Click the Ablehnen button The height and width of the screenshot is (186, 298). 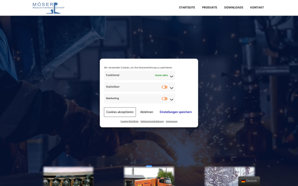(x=147, y=112)
